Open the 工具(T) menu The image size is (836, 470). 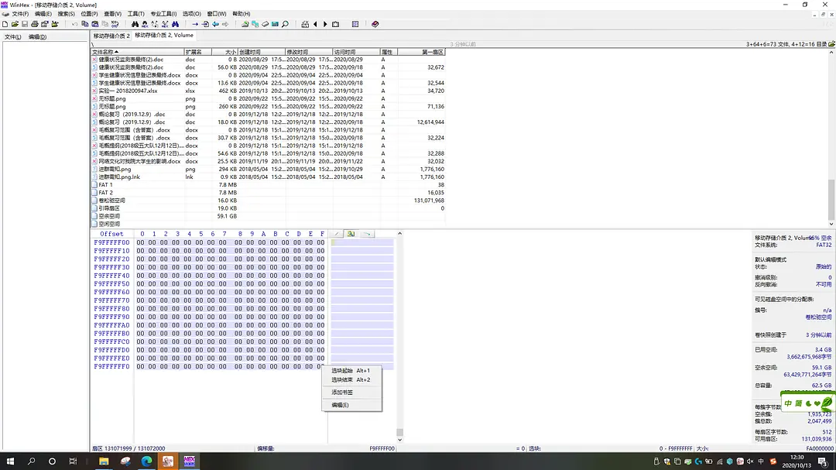(x=135, y=14)
